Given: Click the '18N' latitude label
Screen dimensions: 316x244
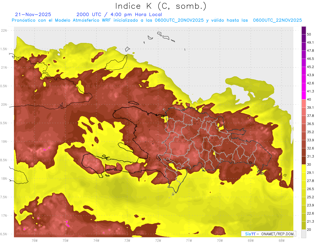Looking at the screenshot, I should pos(4,178).
